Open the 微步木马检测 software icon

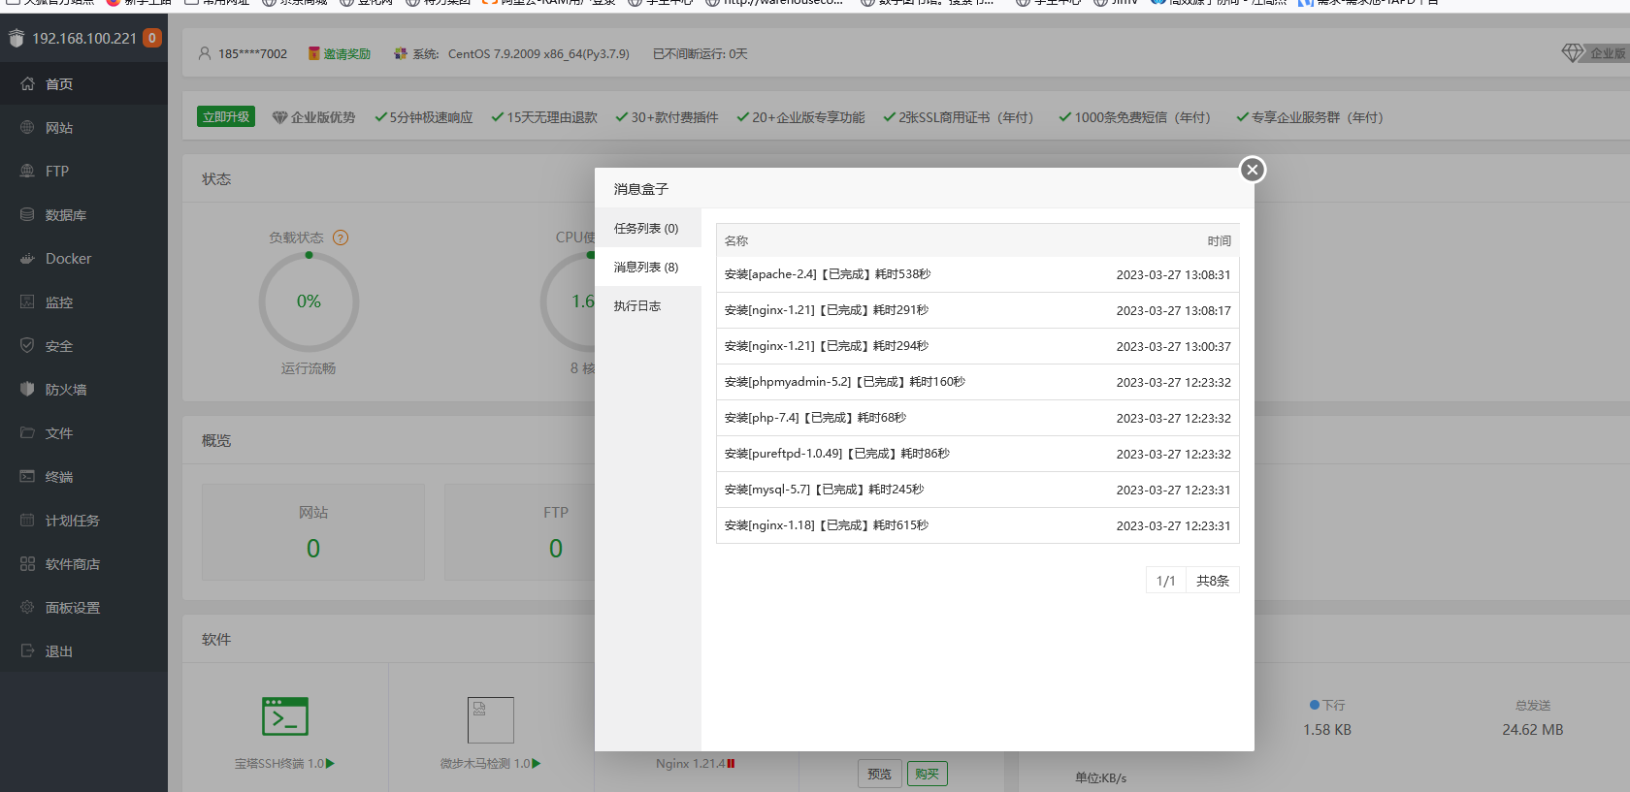(491, 720)
